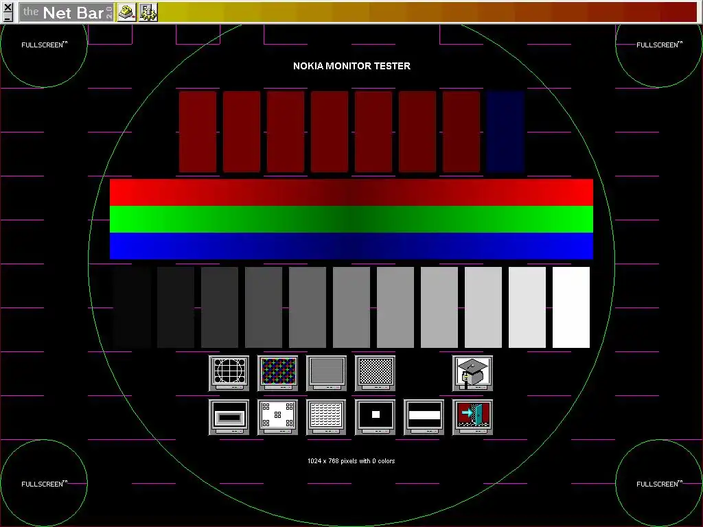
Task: Close the Net Bar with the X button
Action: 8,7
